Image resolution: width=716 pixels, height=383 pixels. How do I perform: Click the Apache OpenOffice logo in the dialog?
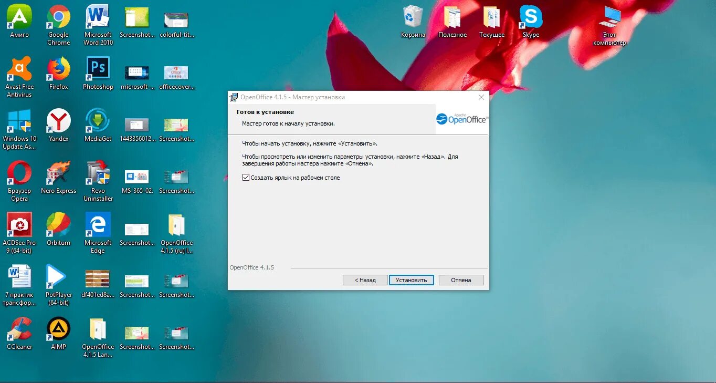coord(461,119)
